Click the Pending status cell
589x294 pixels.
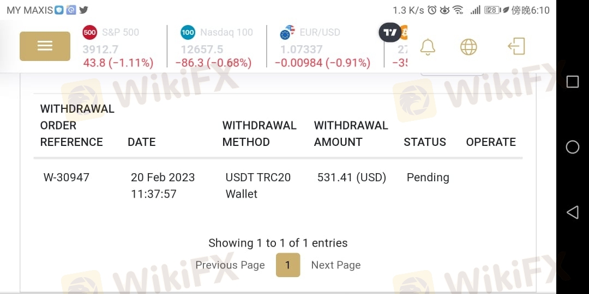428,177
